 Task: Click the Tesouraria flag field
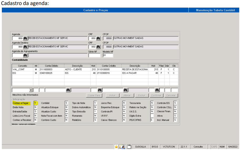click(x=152, y=103)
